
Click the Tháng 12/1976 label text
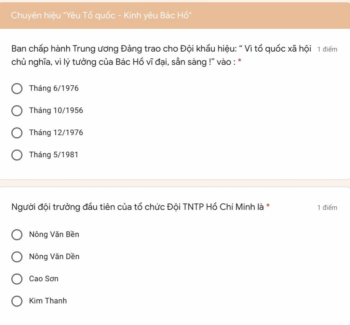coord(56,133)
